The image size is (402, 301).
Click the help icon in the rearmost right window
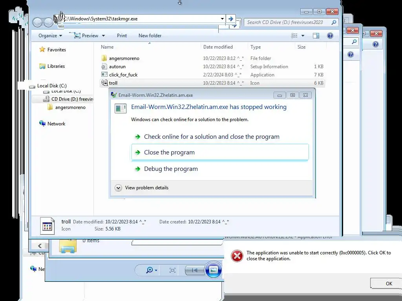[376, 44]
